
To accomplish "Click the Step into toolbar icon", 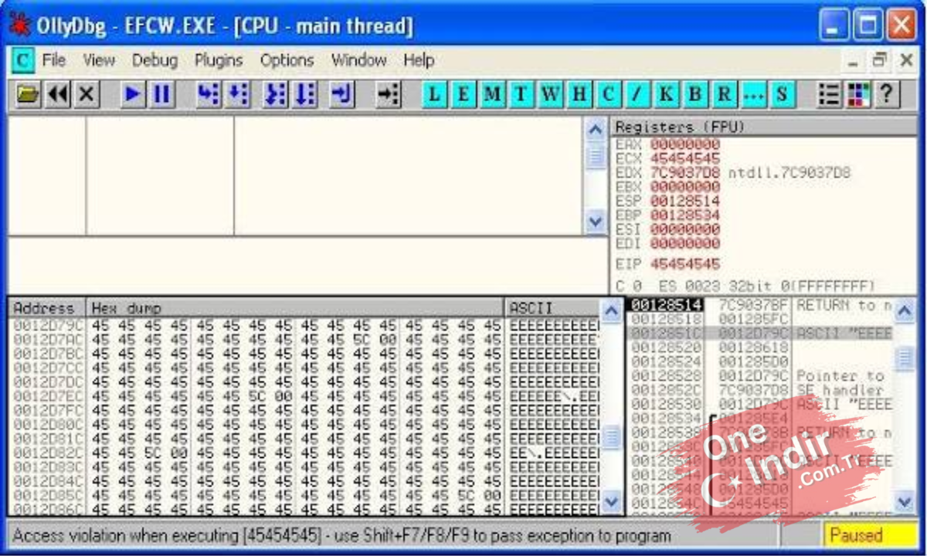I will pos(208,94).
